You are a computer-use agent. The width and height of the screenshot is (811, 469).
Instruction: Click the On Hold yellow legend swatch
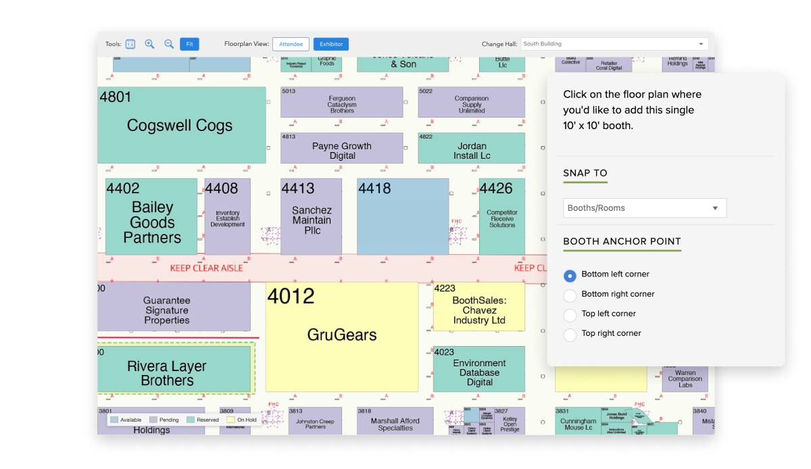pos(230,419)
